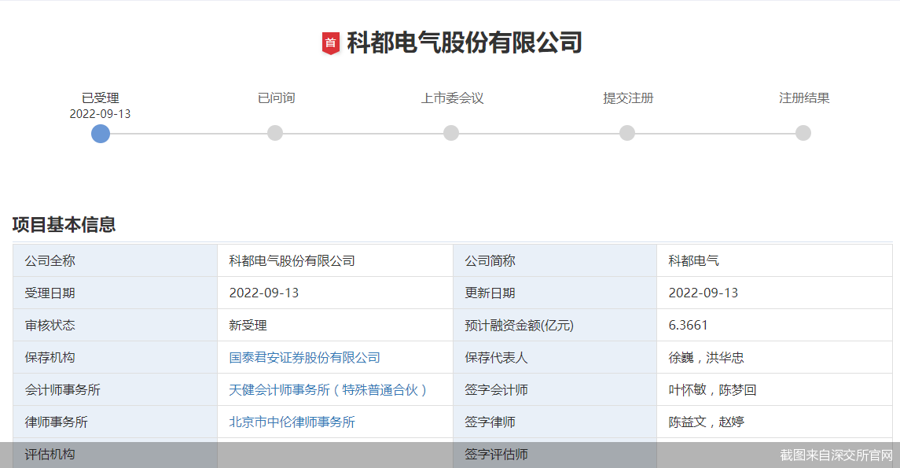This screenshot has height=468, width=900.
Task: Open 国泰君安证券股份有限公司 link
Action: click(305, 358)
